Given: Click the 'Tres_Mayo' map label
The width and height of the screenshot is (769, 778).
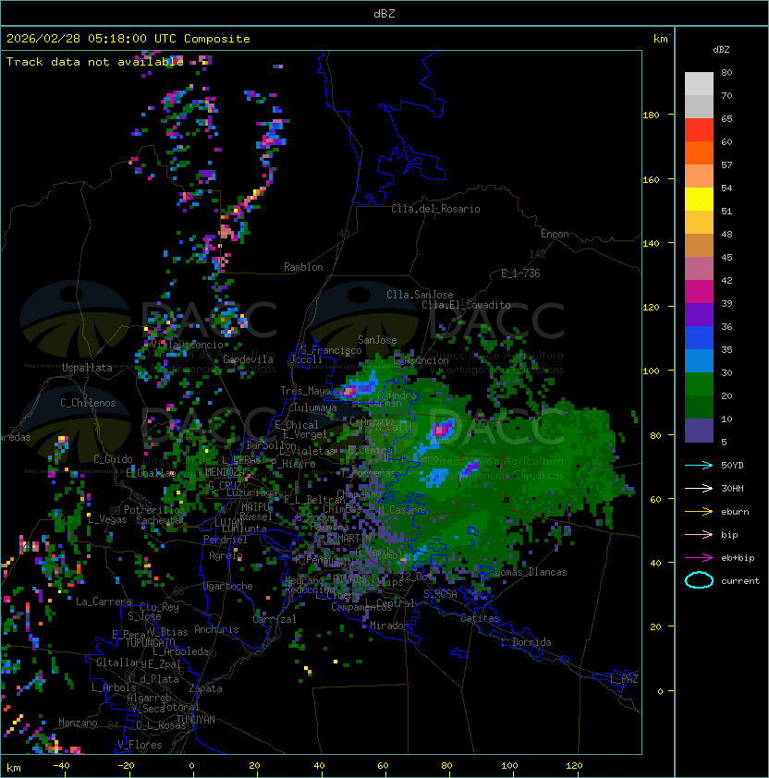Looking at the screenshot, I should tap(305, 391).
